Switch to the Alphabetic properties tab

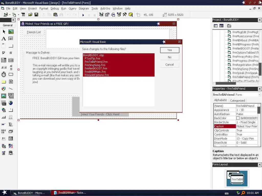click(x=221, y=100)
